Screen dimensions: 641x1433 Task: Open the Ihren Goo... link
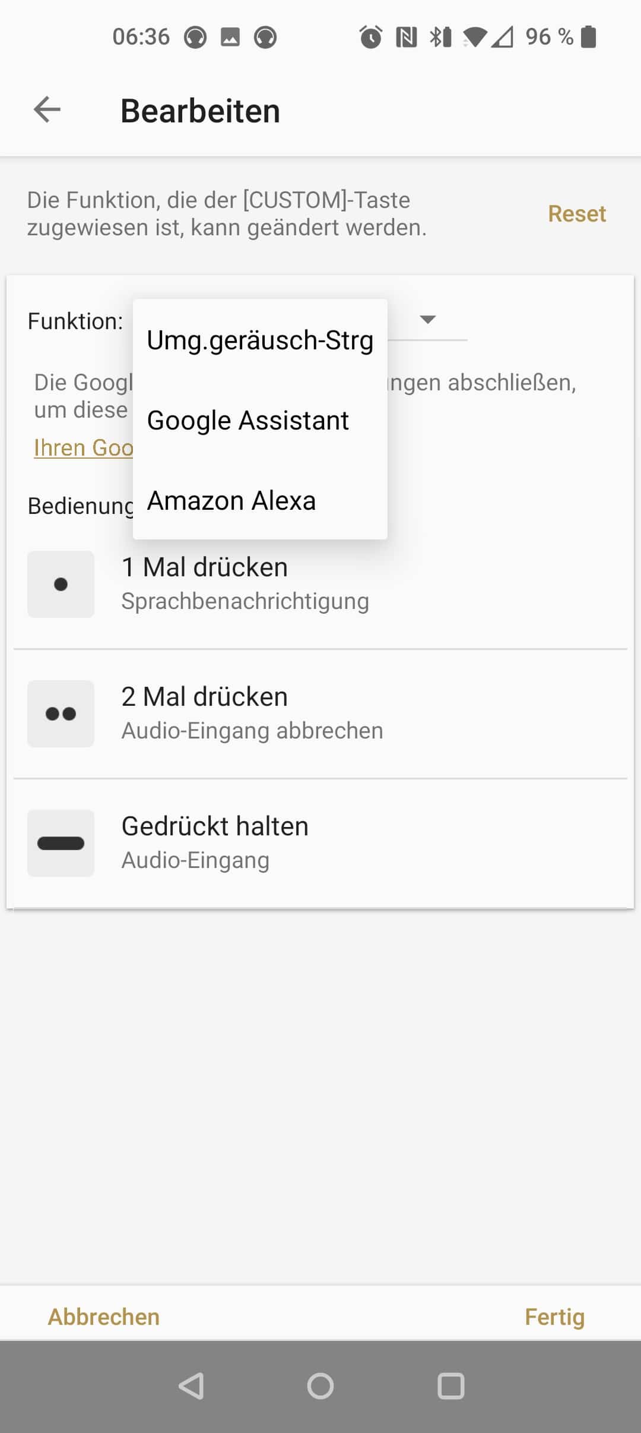tap(84, 448)
